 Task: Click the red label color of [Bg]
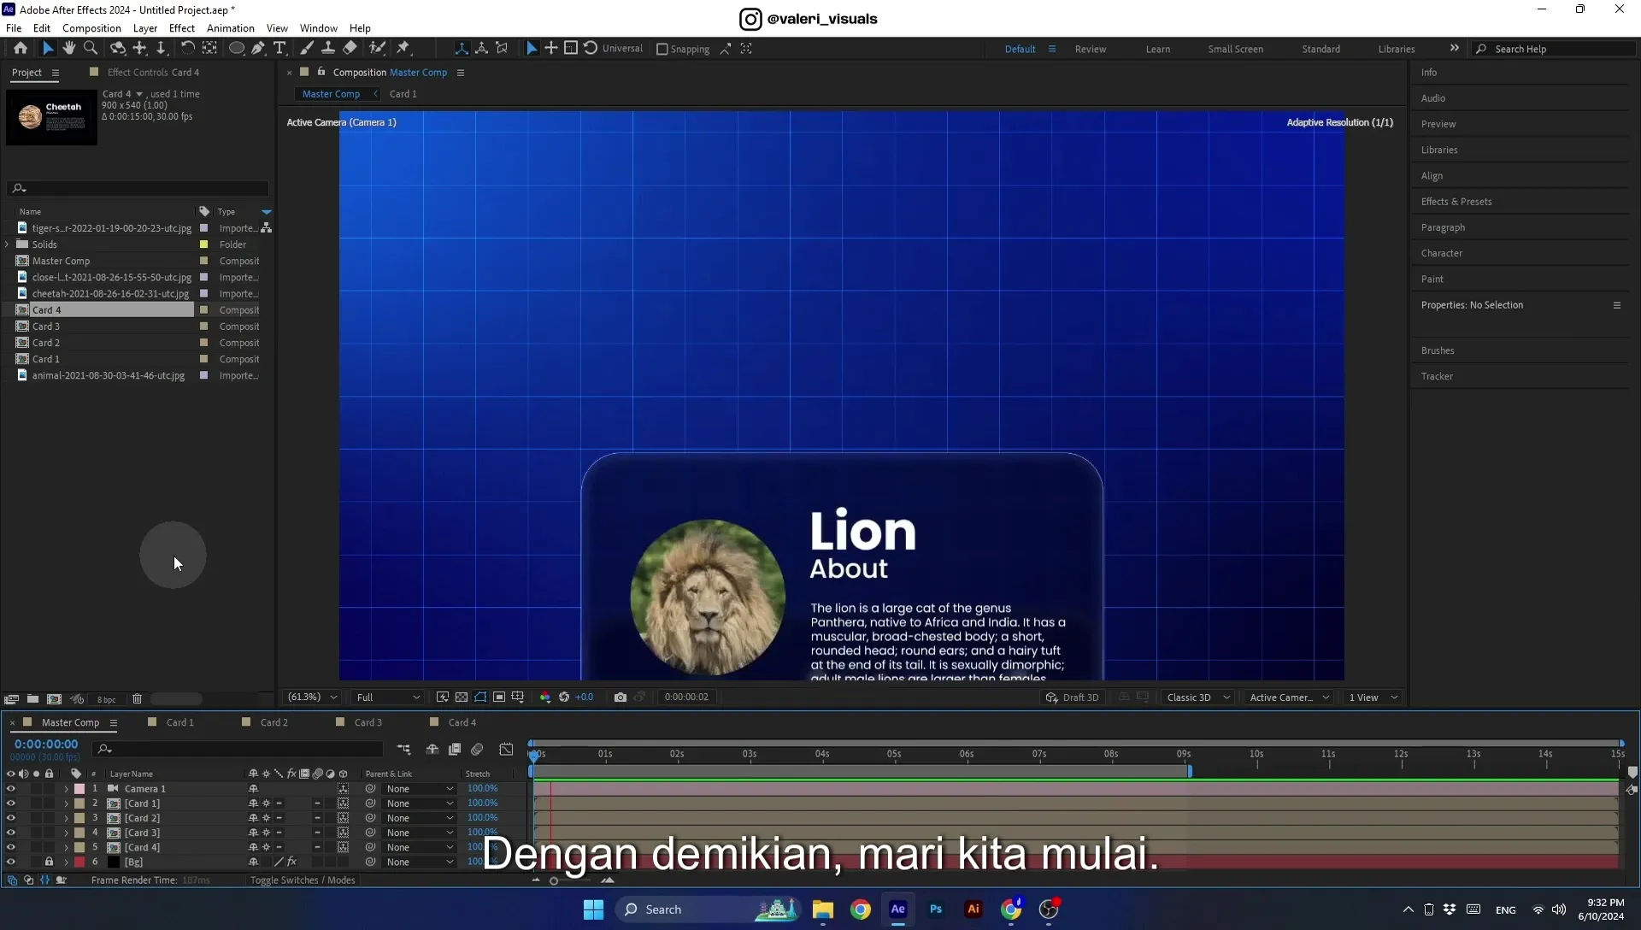click(x=79, y=862)
